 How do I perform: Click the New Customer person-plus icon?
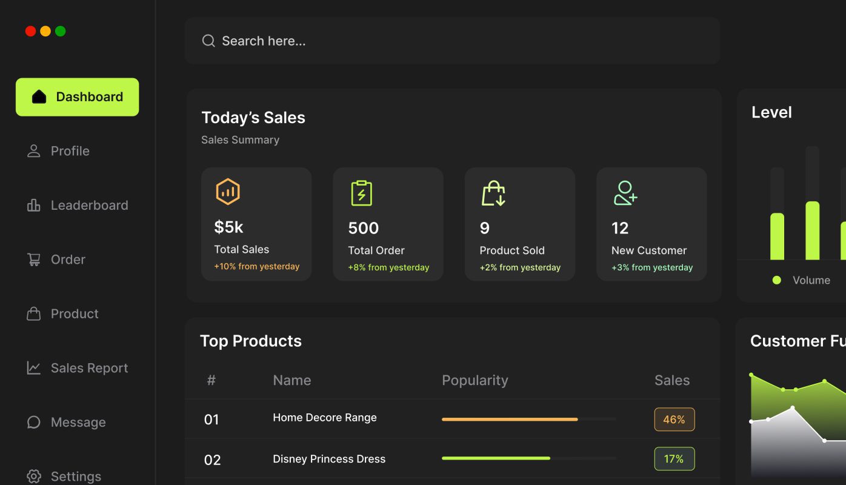(x=625, y=193)
